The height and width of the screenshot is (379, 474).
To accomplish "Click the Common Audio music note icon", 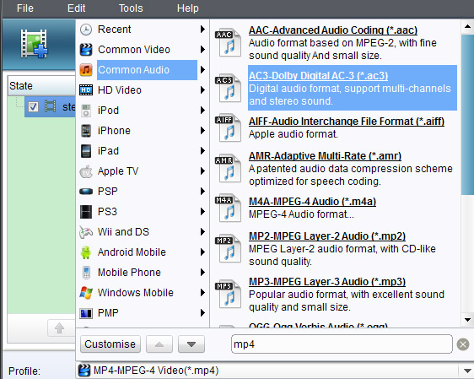I will pyautogui.click(x=86, y=70).
